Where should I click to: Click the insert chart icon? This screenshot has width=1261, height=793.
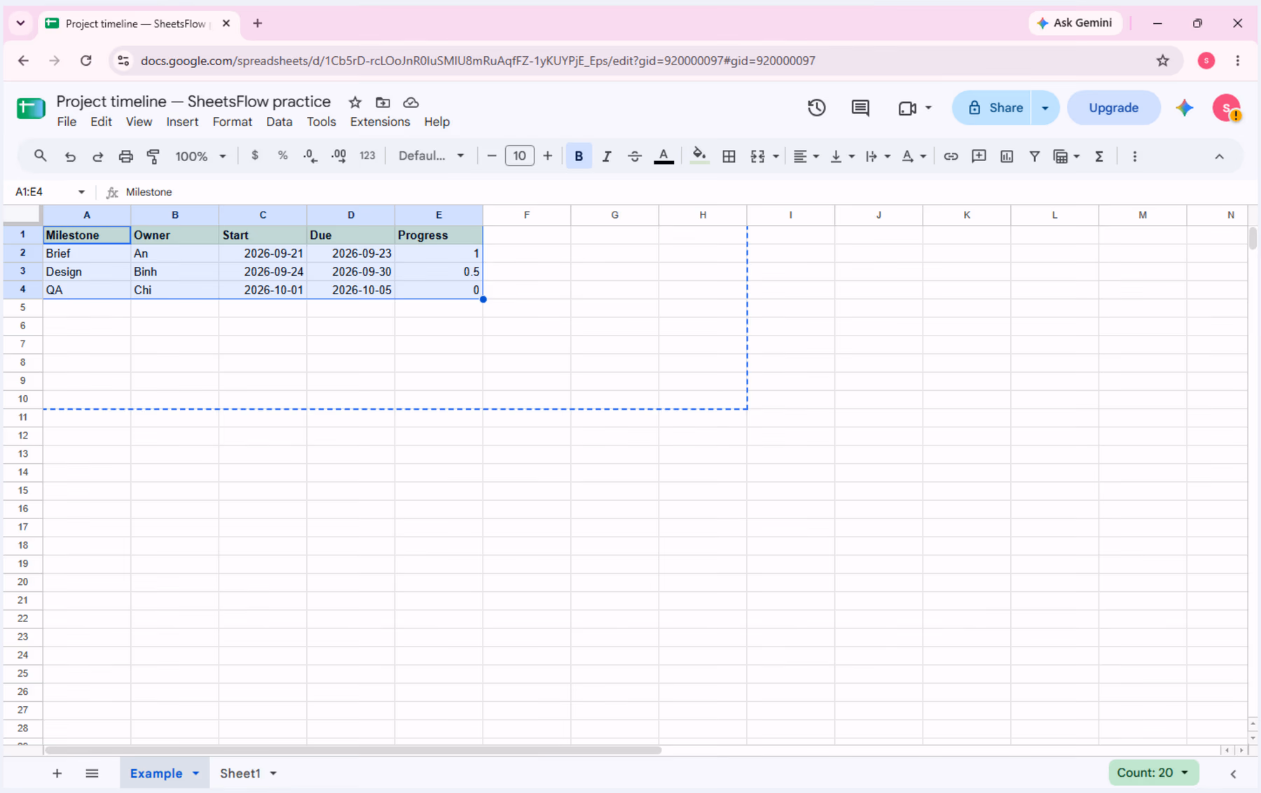(x=1007, y=156)
